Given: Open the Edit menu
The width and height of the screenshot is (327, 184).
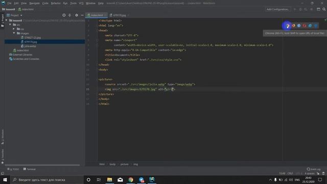Looking at the screenshot, I should click(16, 3).
